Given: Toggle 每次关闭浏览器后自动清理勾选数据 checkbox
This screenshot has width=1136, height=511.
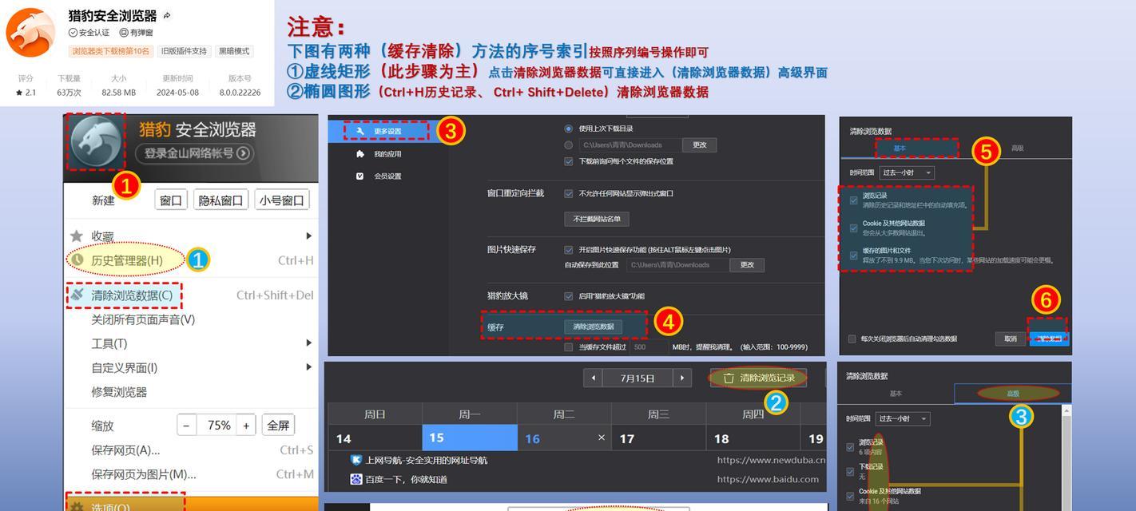Looking at the screenshot, I should click(x=852, y=339).
